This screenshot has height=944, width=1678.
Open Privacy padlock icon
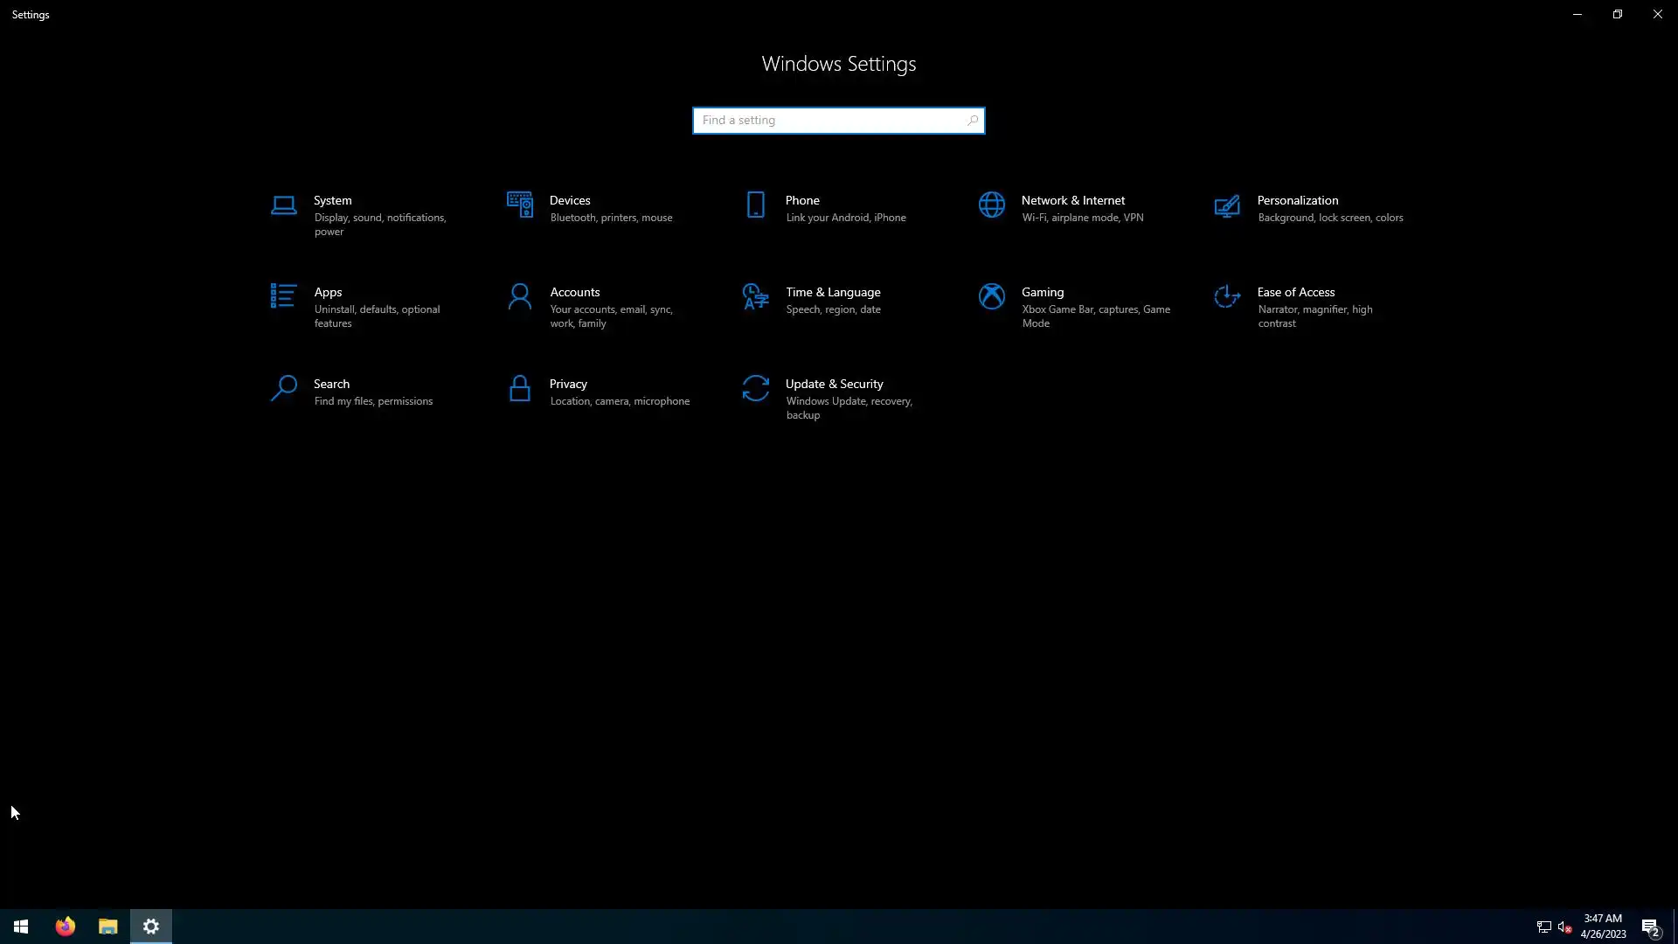[x=519, y=388]
